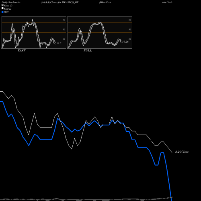
Task: Select the 'Daily Stochastics' title text
Action: tap(11, 2)
